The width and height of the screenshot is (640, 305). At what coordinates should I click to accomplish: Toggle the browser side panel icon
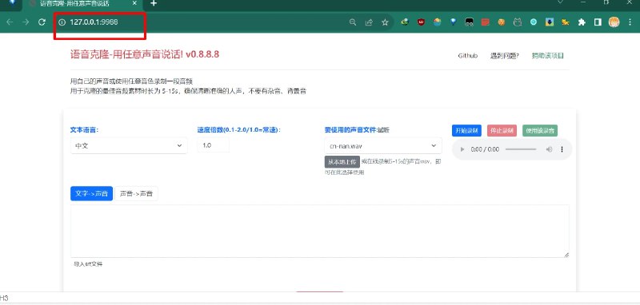click(598, 22)
